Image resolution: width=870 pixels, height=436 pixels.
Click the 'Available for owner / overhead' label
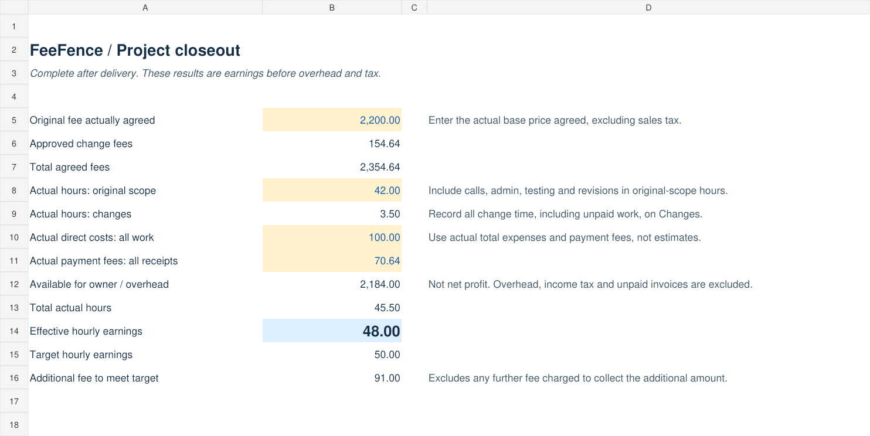click(x=99, y=284)
